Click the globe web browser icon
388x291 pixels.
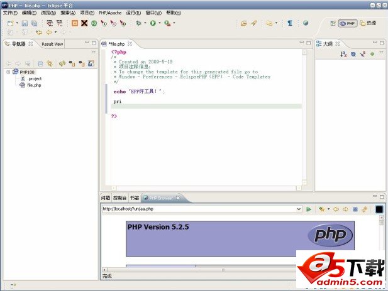306,23
